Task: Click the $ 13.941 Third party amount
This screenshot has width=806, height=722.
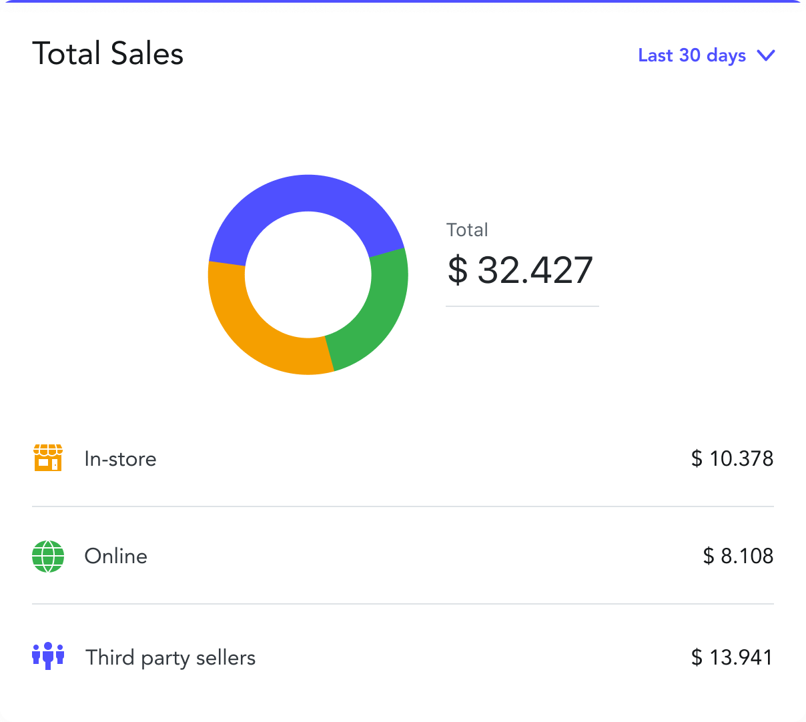Action: pyautogui.click(x=732, y=657)
